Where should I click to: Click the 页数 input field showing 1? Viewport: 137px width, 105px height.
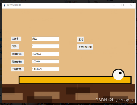[46, 46]
